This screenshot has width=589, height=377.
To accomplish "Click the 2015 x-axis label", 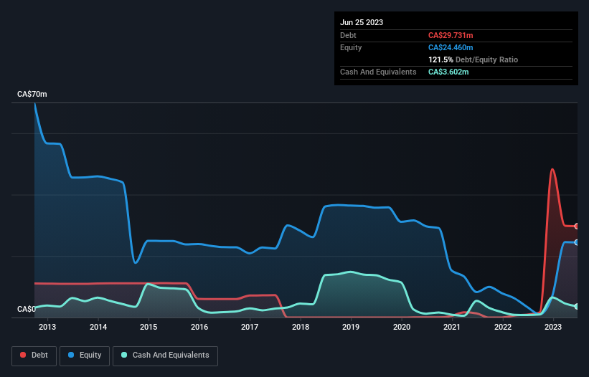I will (x=149, y=327).
